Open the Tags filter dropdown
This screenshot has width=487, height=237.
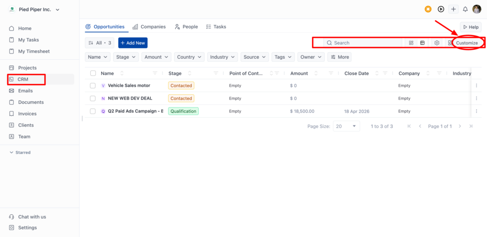click(x=283, y=57)
